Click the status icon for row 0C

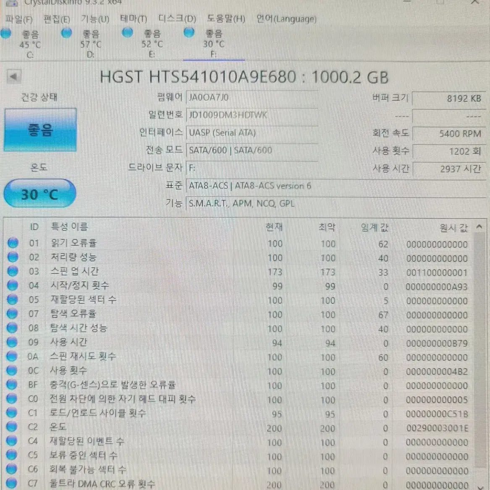(12, 370)
